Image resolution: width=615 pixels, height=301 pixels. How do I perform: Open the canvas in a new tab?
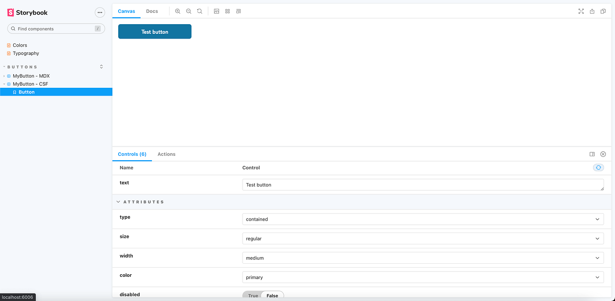click(591, 11)
